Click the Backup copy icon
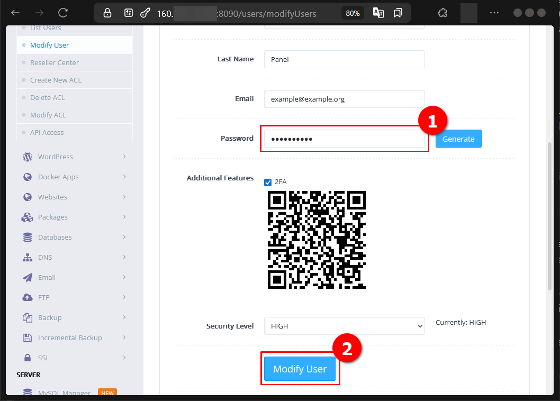Image resolution: width=560 pixels, height=401 pixels. (28, 317)
